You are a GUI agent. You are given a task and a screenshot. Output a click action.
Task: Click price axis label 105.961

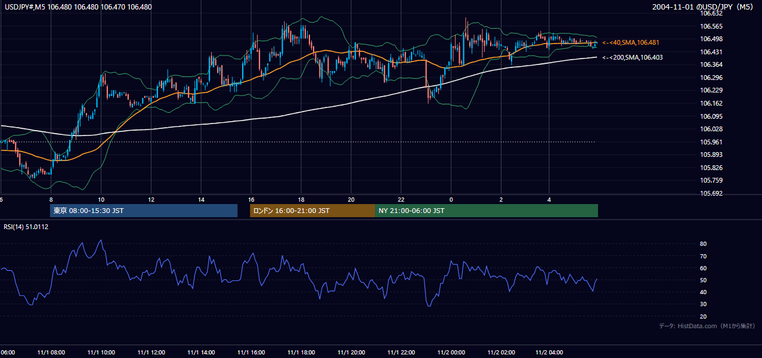(x=711, y=142)
